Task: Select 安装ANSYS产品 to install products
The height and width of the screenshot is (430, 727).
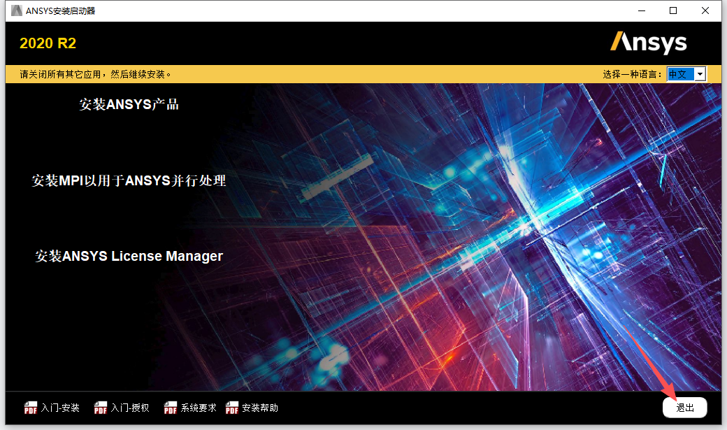Action: (x=129, y=104)
